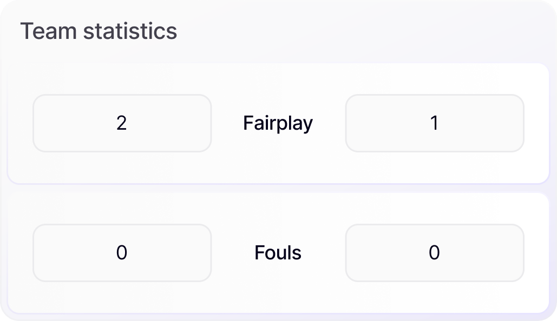Viewport: 557px width, 321px height.
Task: Click the right Fairplay value field
Action: pos(434,123)
